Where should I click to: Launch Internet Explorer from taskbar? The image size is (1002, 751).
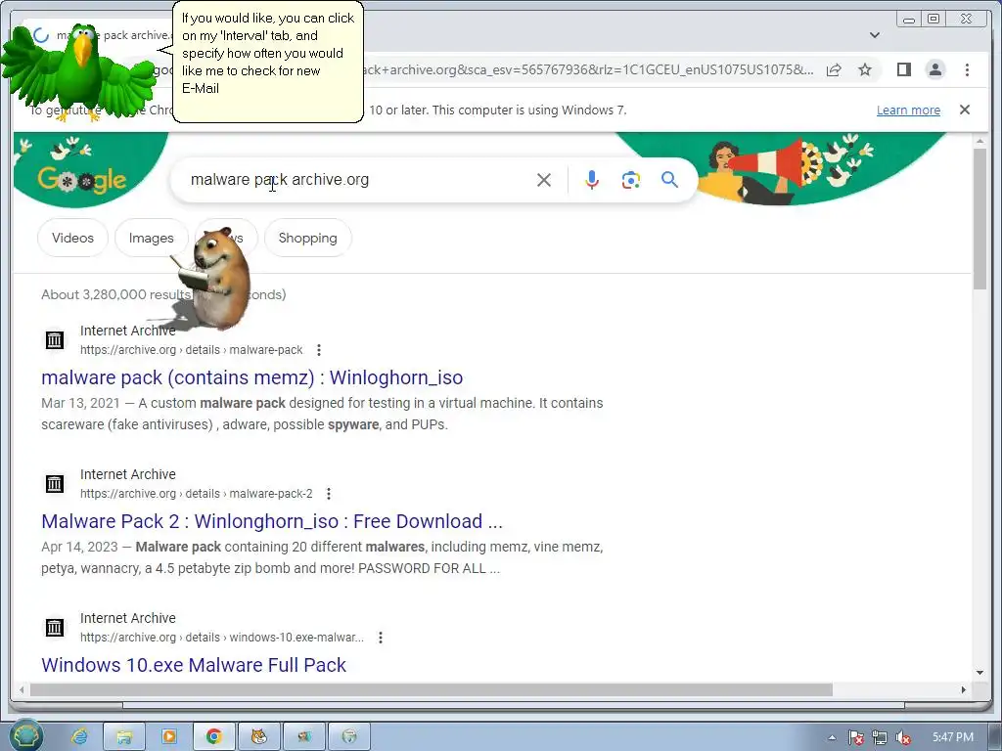pyautogui.click(x=80, y=737)
